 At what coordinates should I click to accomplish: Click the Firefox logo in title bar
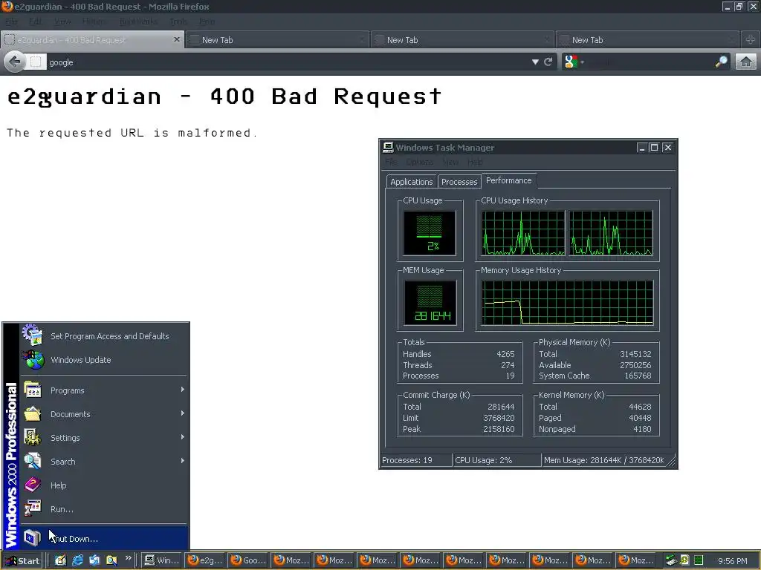[7, 6]
